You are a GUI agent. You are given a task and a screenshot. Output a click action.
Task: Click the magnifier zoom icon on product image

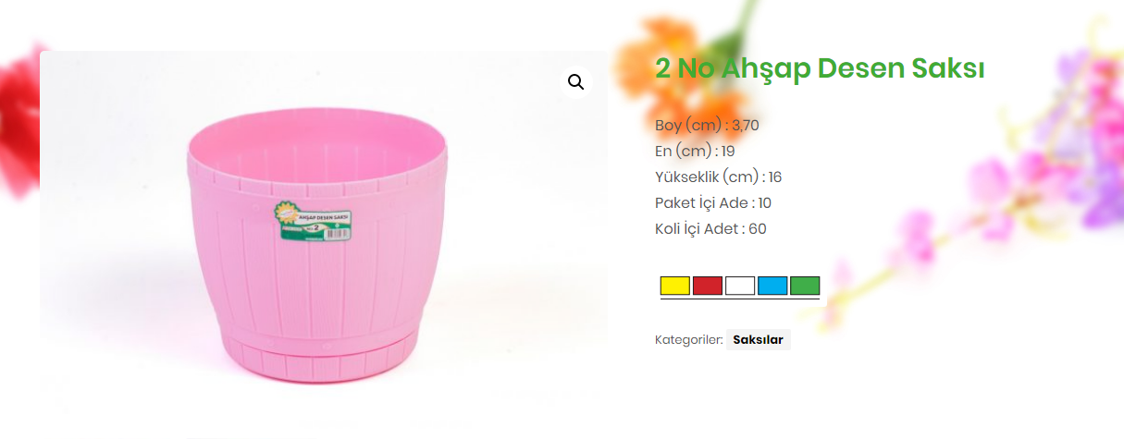(575, 82)
